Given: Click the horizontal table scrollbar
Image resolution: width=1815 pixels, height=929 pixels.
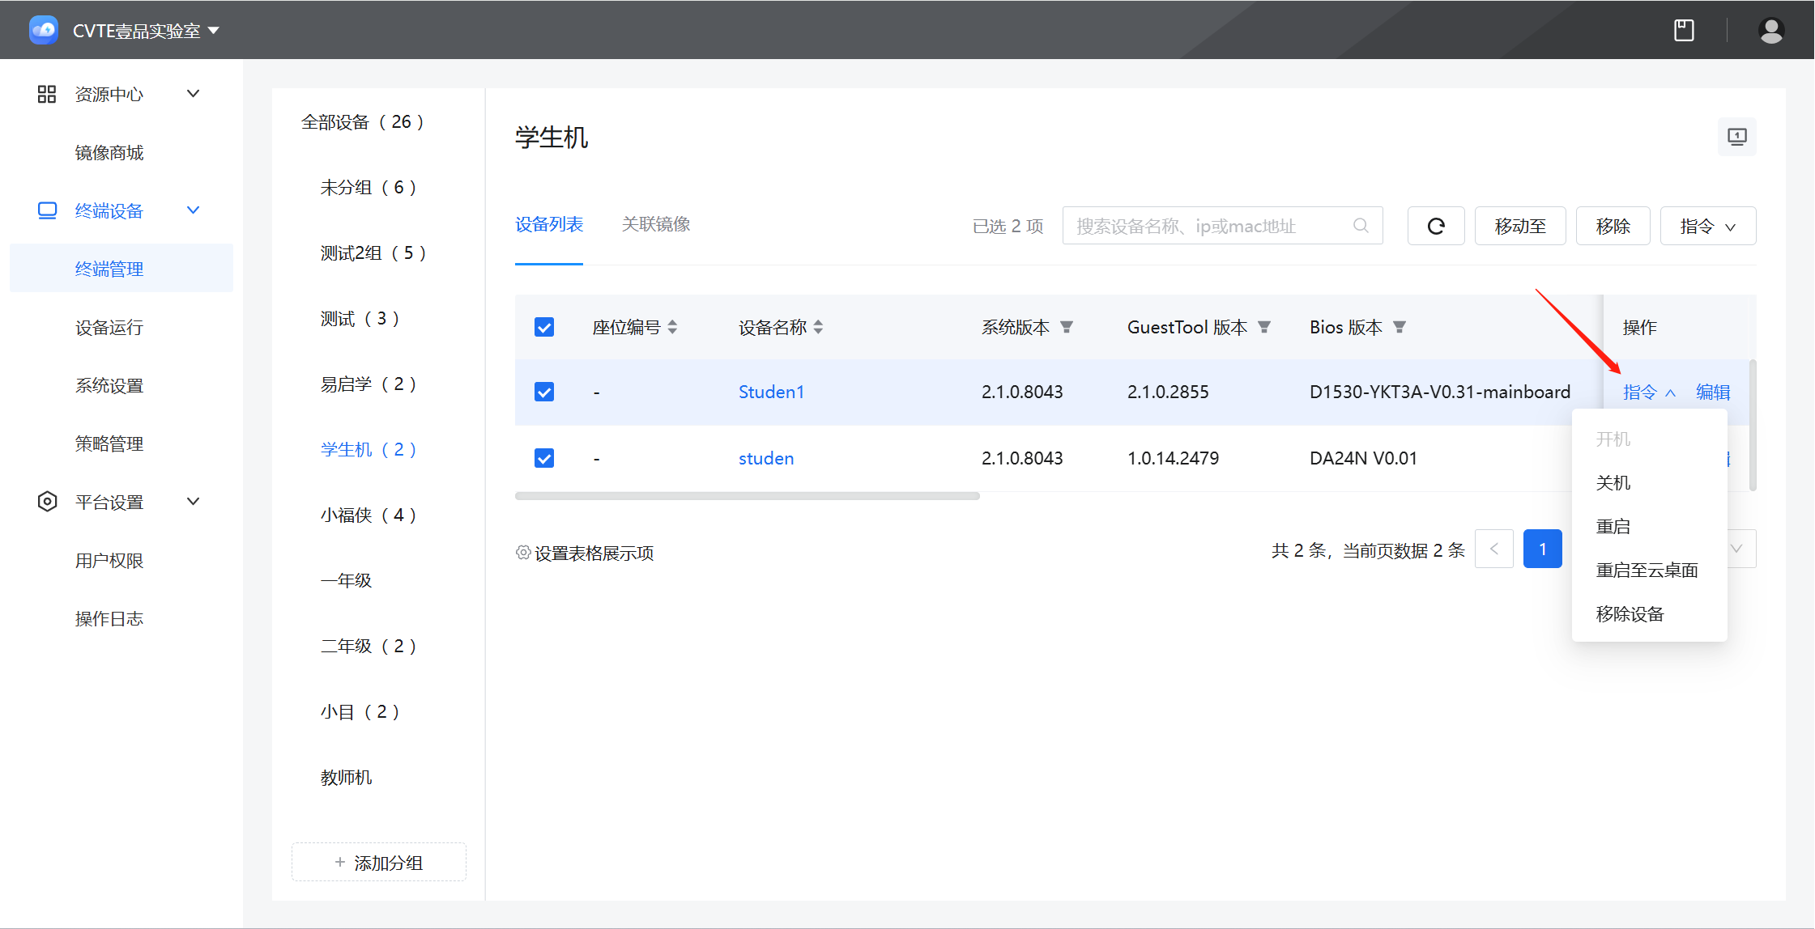Looking at the screenshot, I should pyautogui.click(x=747, y=496).
